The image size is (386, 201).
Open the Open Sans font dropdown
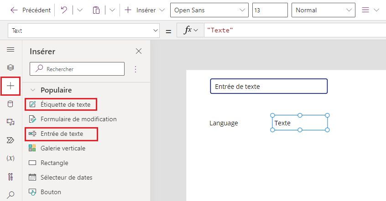(209, 10)
